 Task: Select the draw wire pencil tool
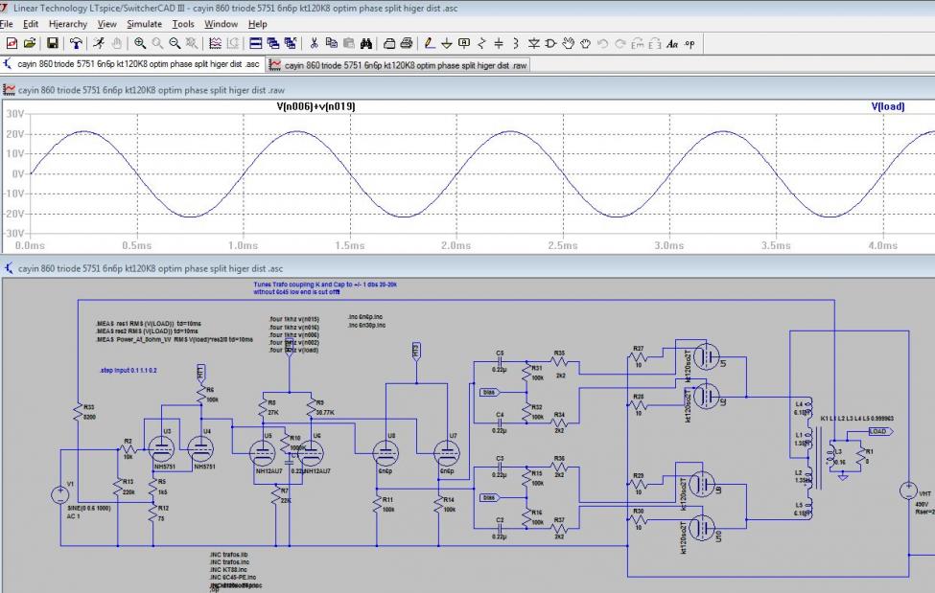click(x=430, y=43)
